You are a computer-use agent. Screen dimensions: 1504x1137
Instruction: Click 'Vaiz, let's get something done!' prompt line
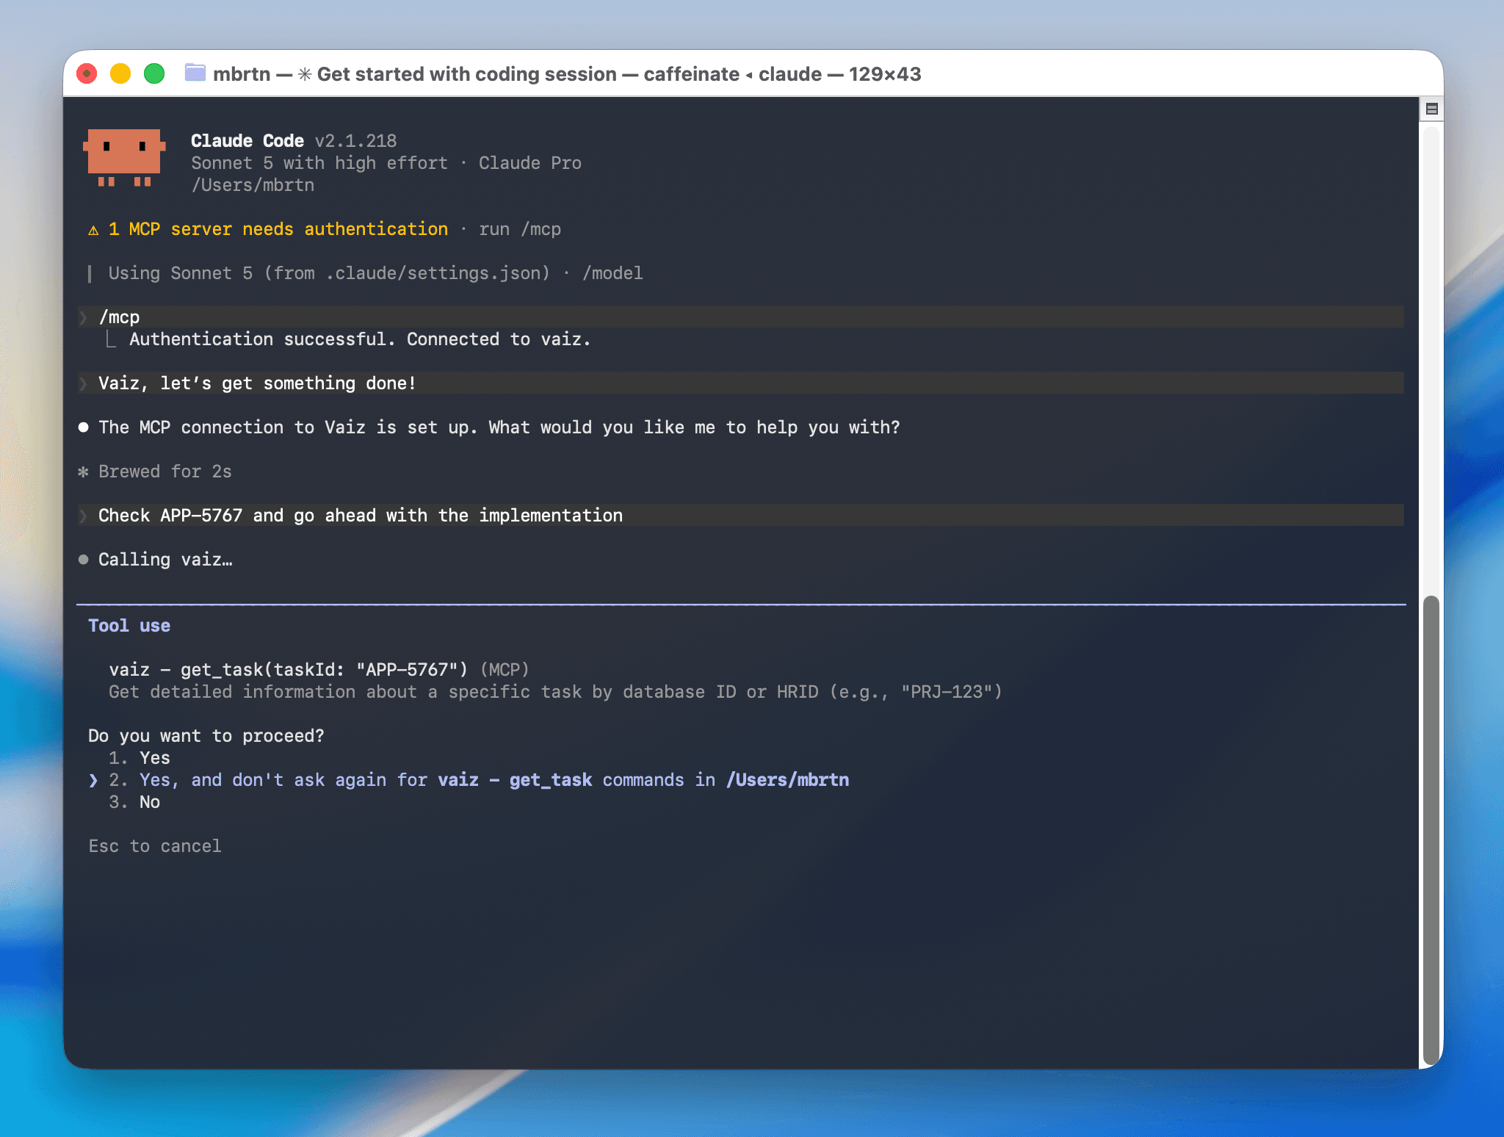pos(740,383)
